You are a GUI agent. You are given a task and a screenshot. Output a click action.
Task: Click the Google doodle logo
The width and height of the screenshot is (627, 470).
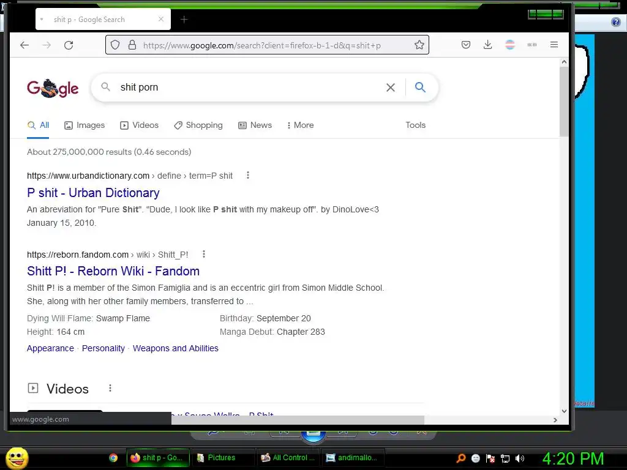(x=53, y=88)
